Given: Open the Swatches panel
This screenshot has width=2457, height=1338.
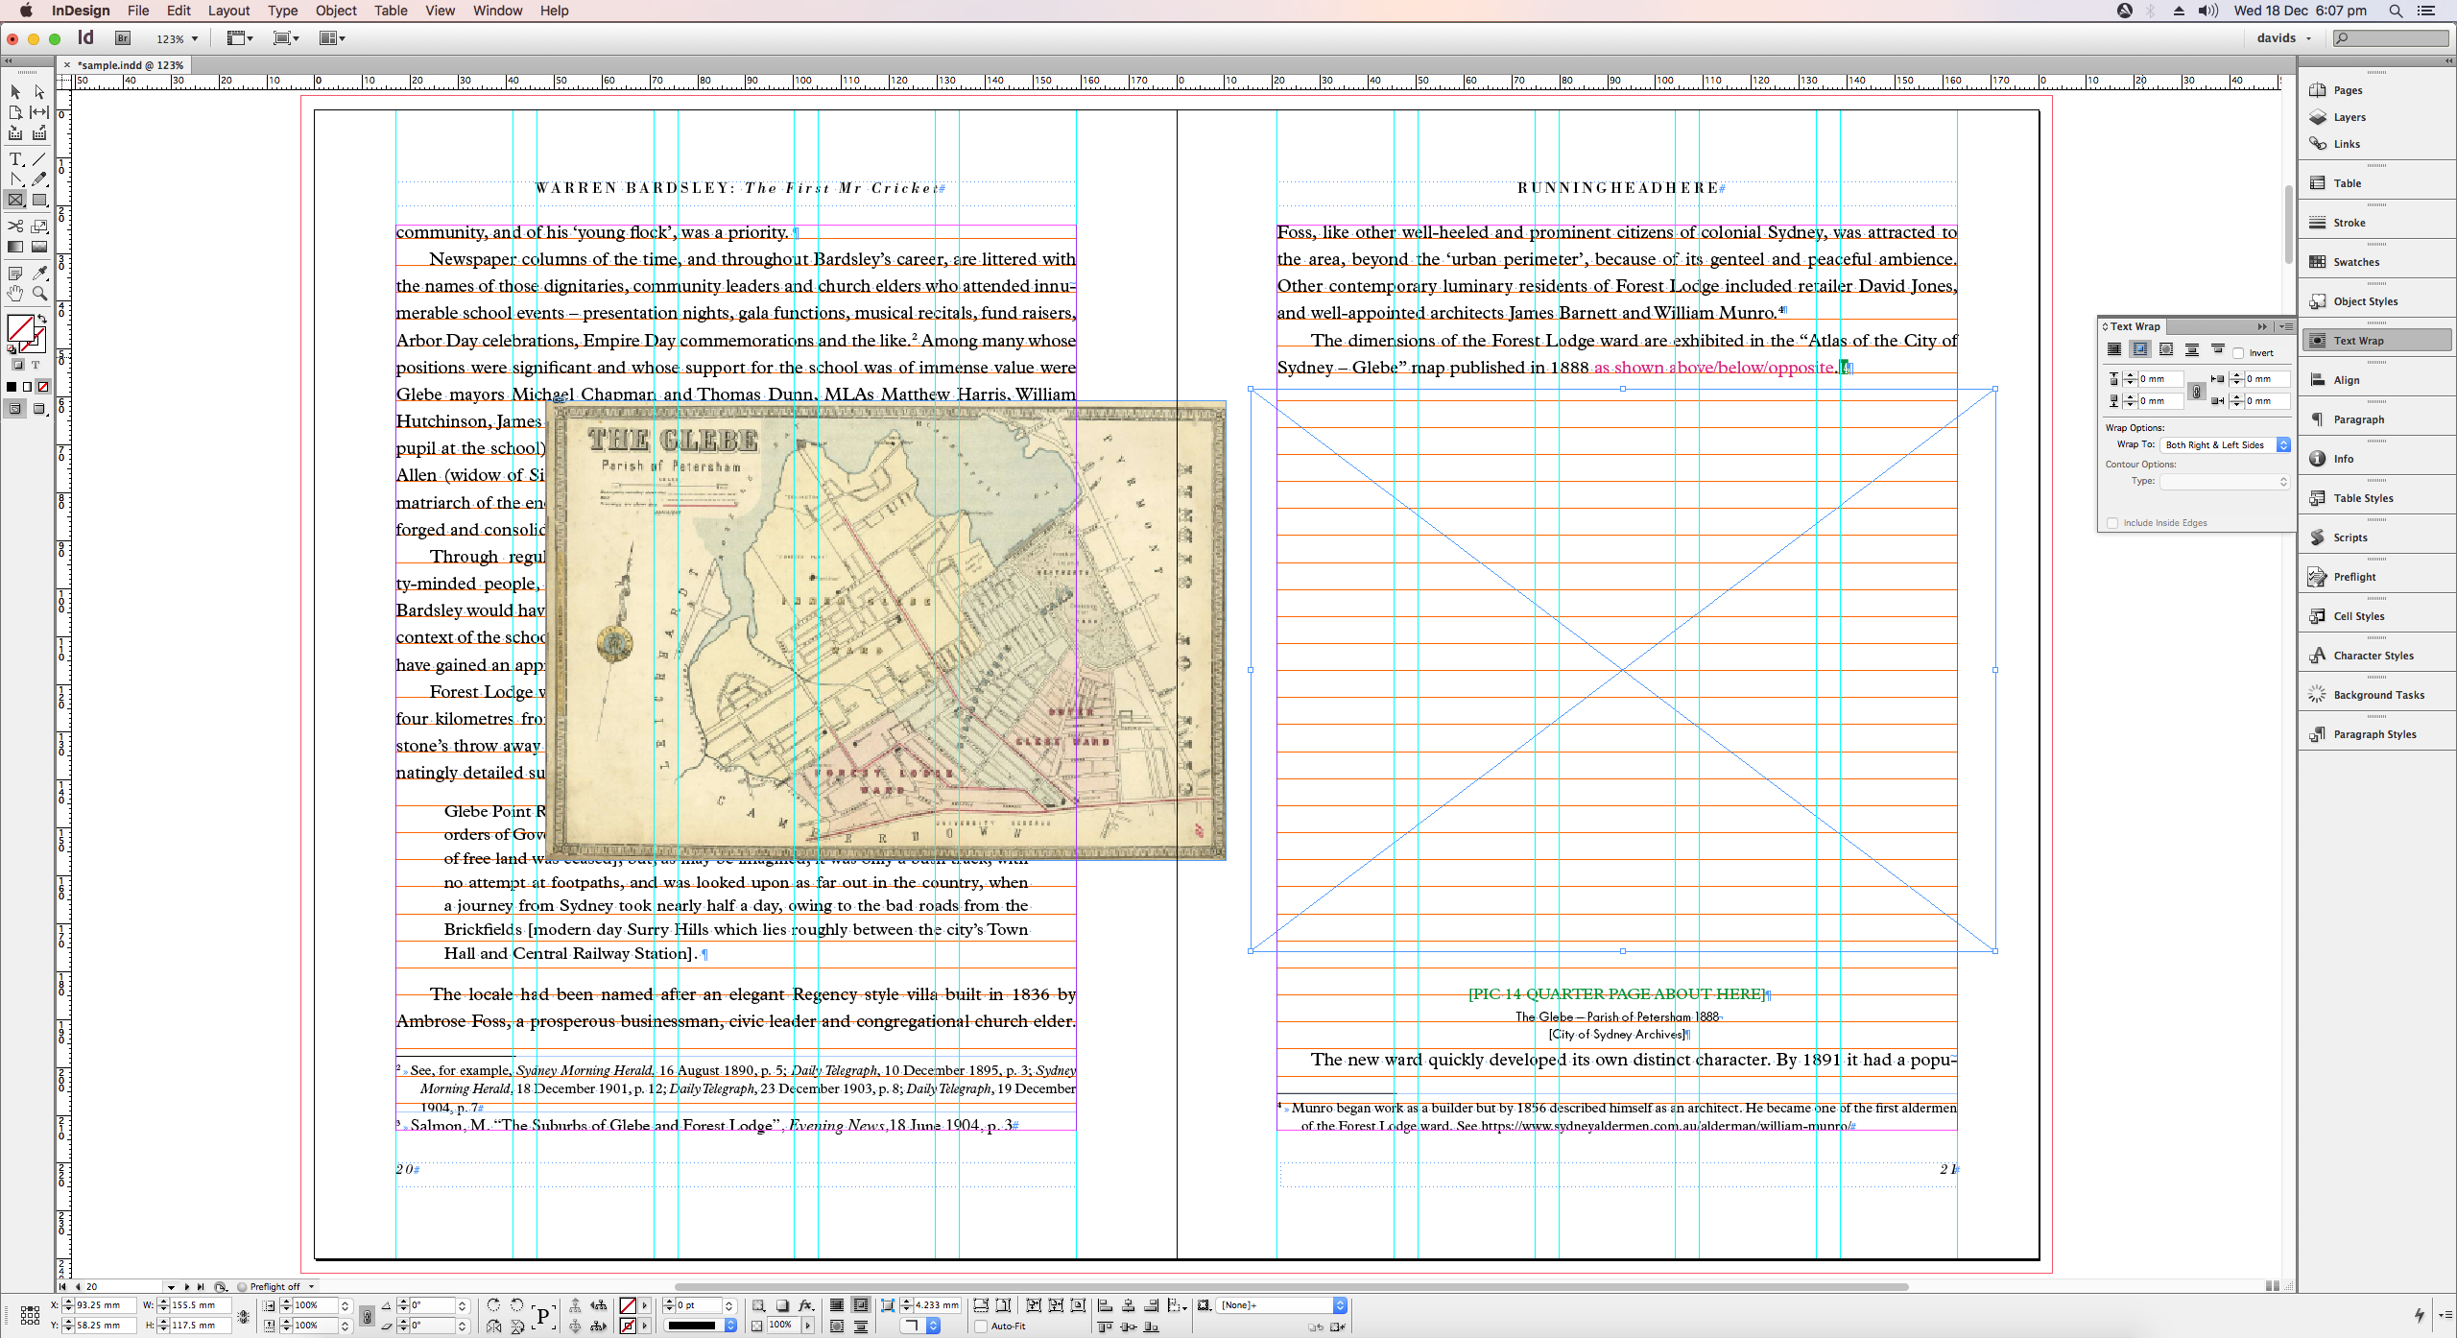Looking at the screenshot, I should (x=2355, y=262).
